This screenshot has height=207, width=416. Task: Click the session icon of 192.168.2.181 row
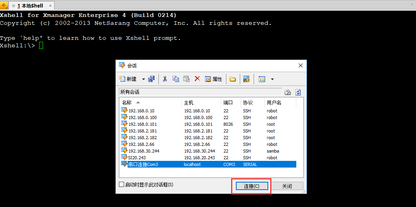(124, 131)
